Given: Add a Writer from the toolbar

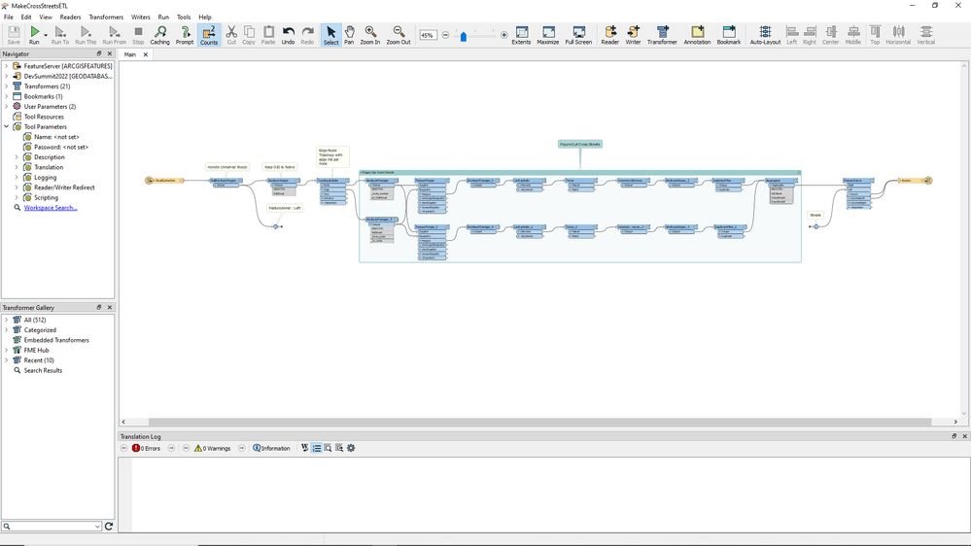Looking at the screenshot, I should (x=633, y=35).
